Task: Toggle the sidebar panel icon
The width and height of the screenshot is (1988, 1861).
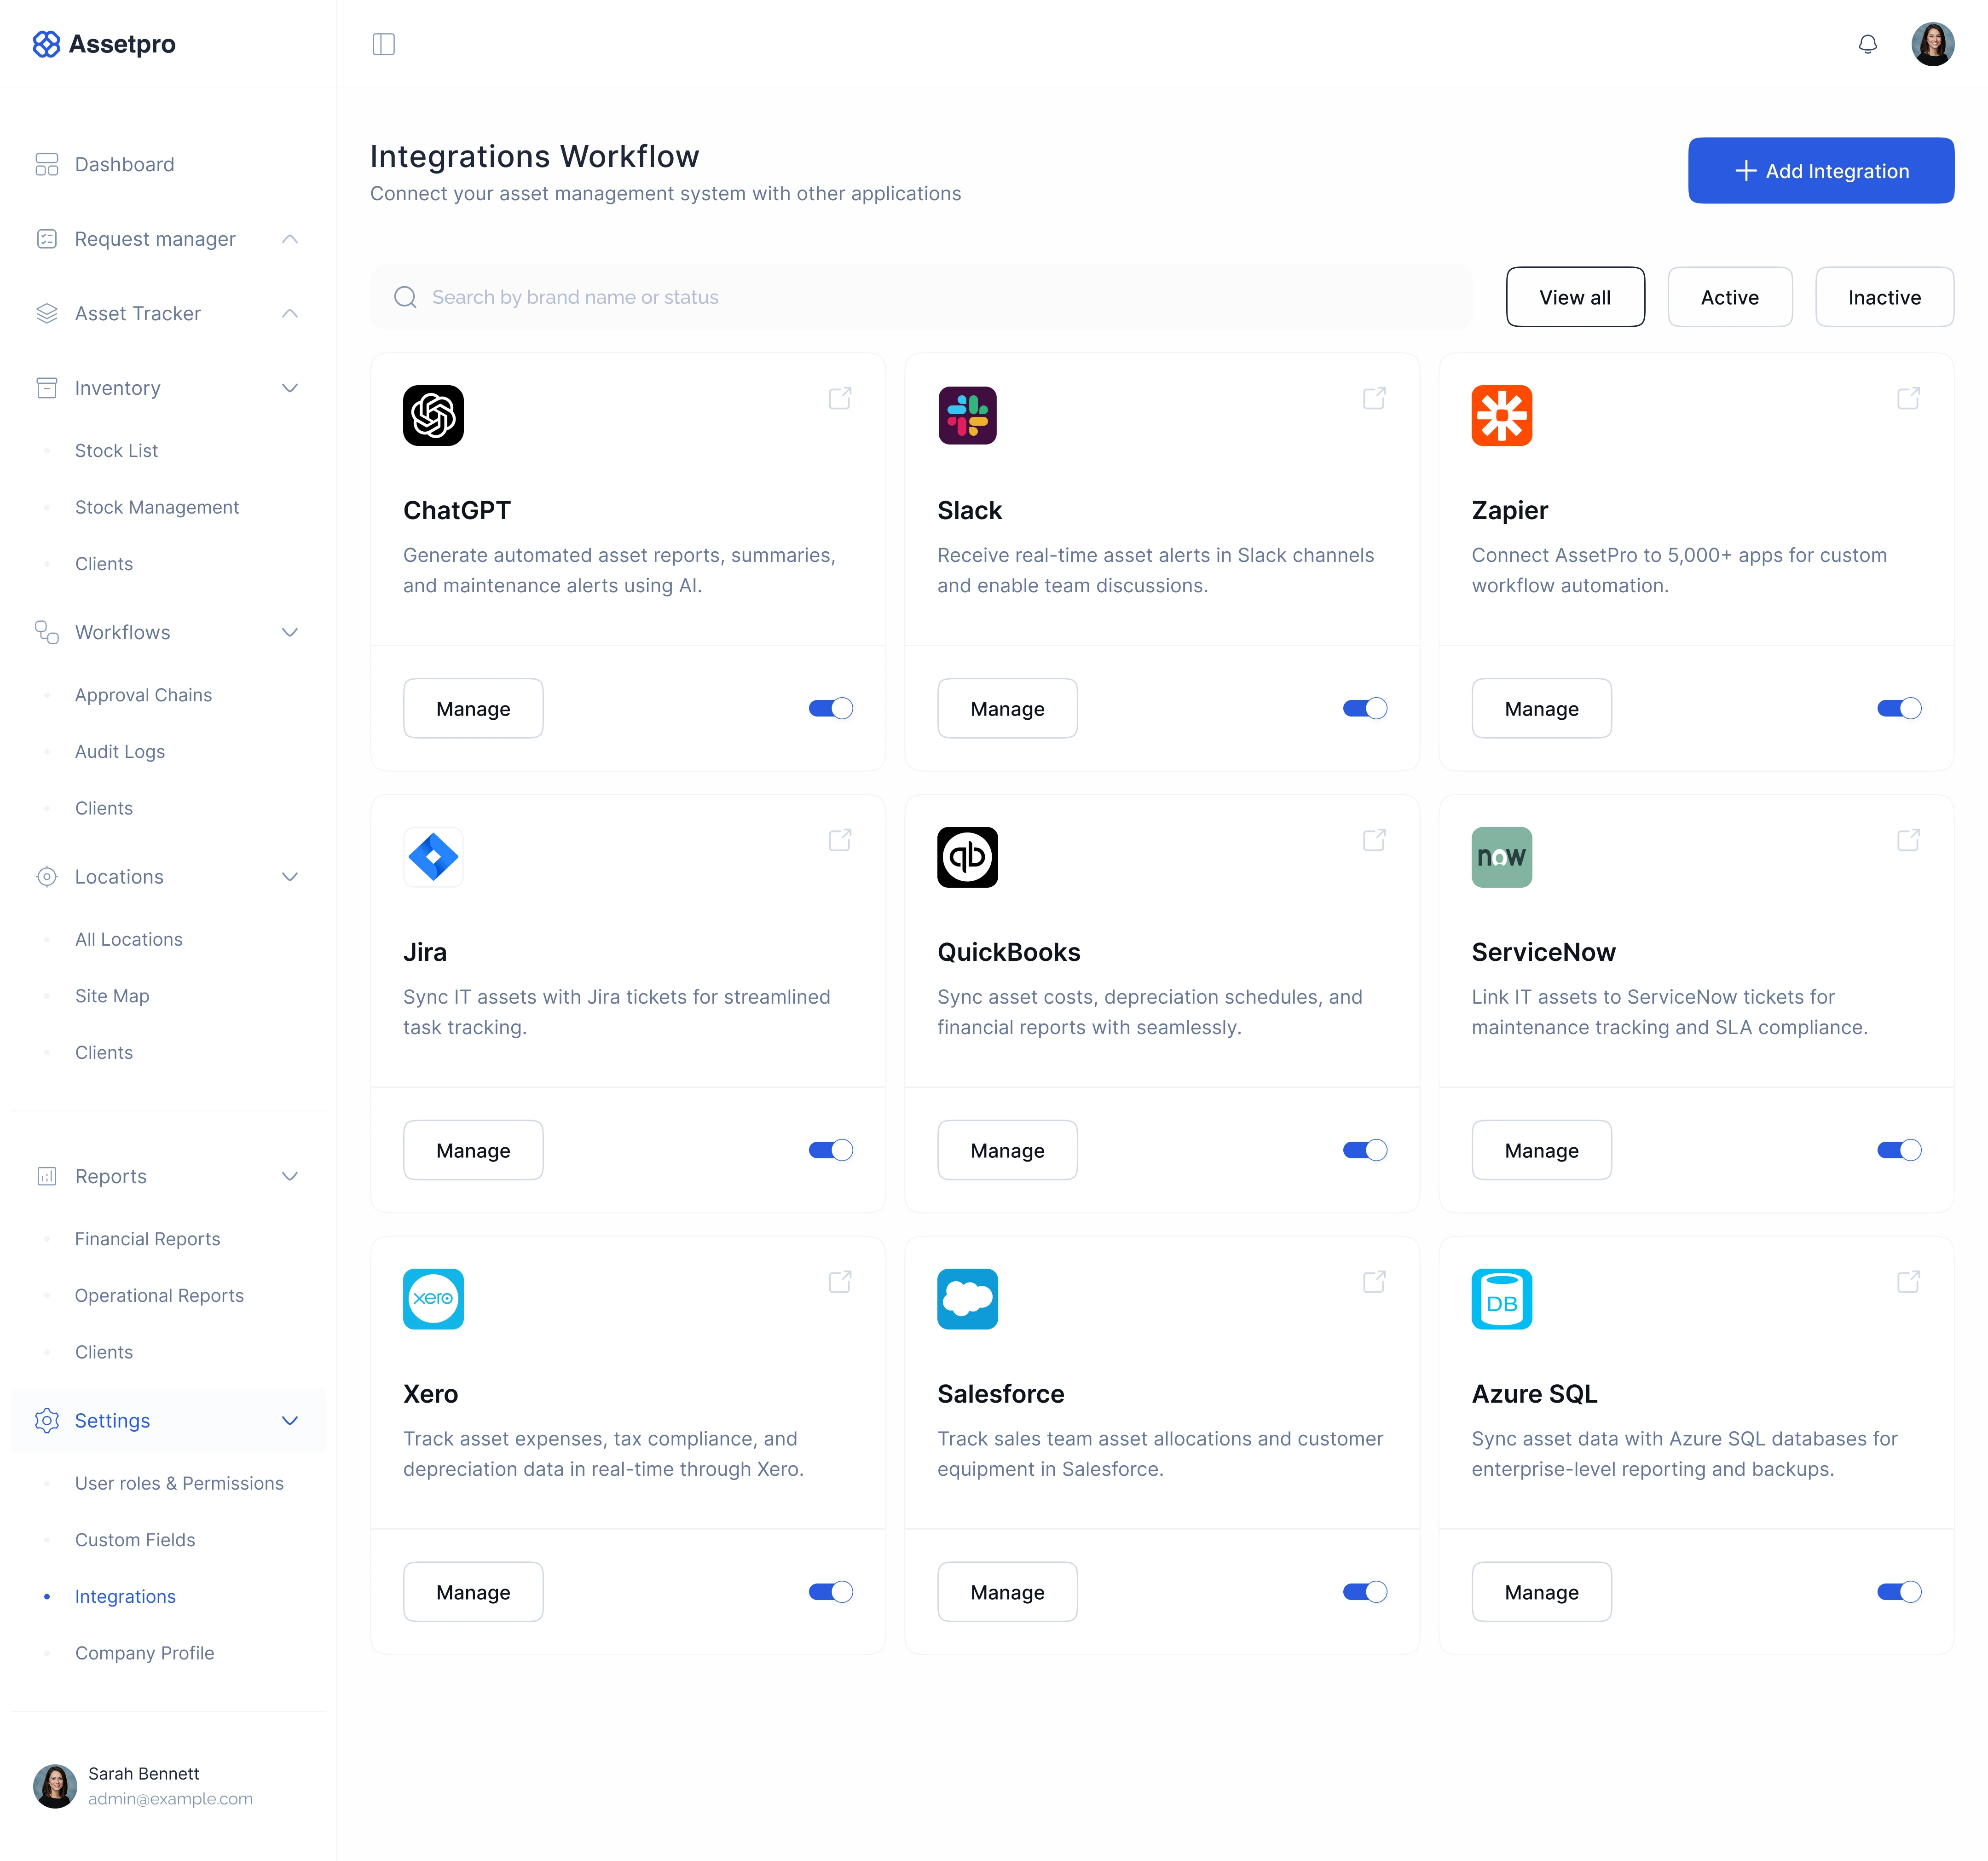Action: click(x=383, y=44)
